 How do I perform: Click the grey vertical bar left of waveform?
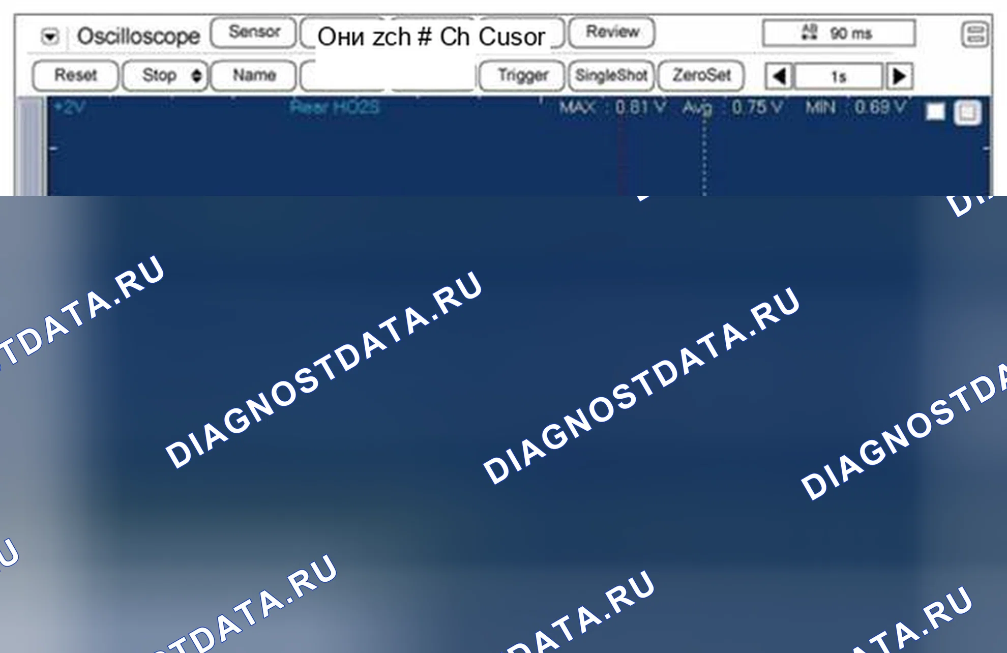31,146
